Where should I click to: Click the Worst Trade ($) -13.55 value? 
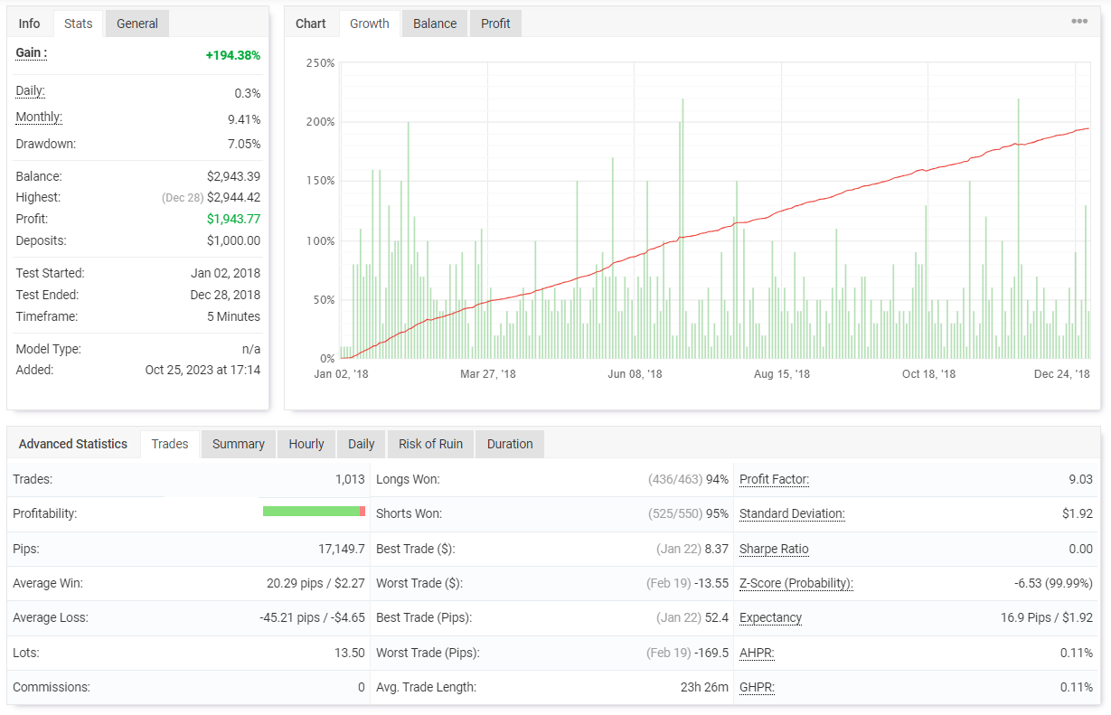(711, 583)
